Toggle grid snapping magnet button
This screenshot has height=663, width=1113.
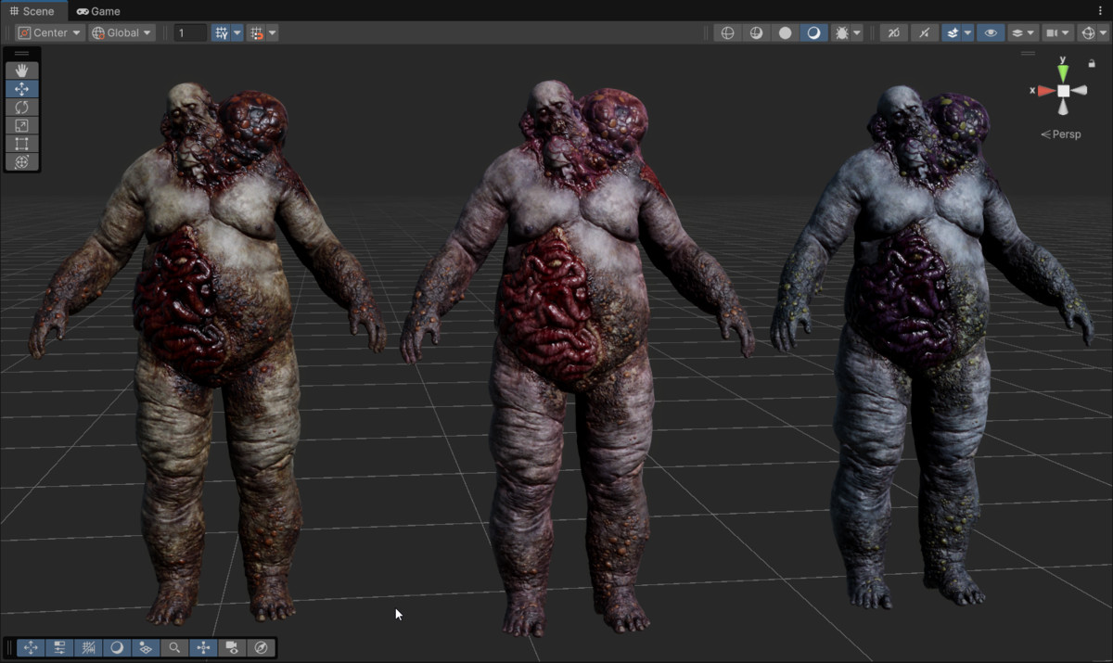[257, 32]
